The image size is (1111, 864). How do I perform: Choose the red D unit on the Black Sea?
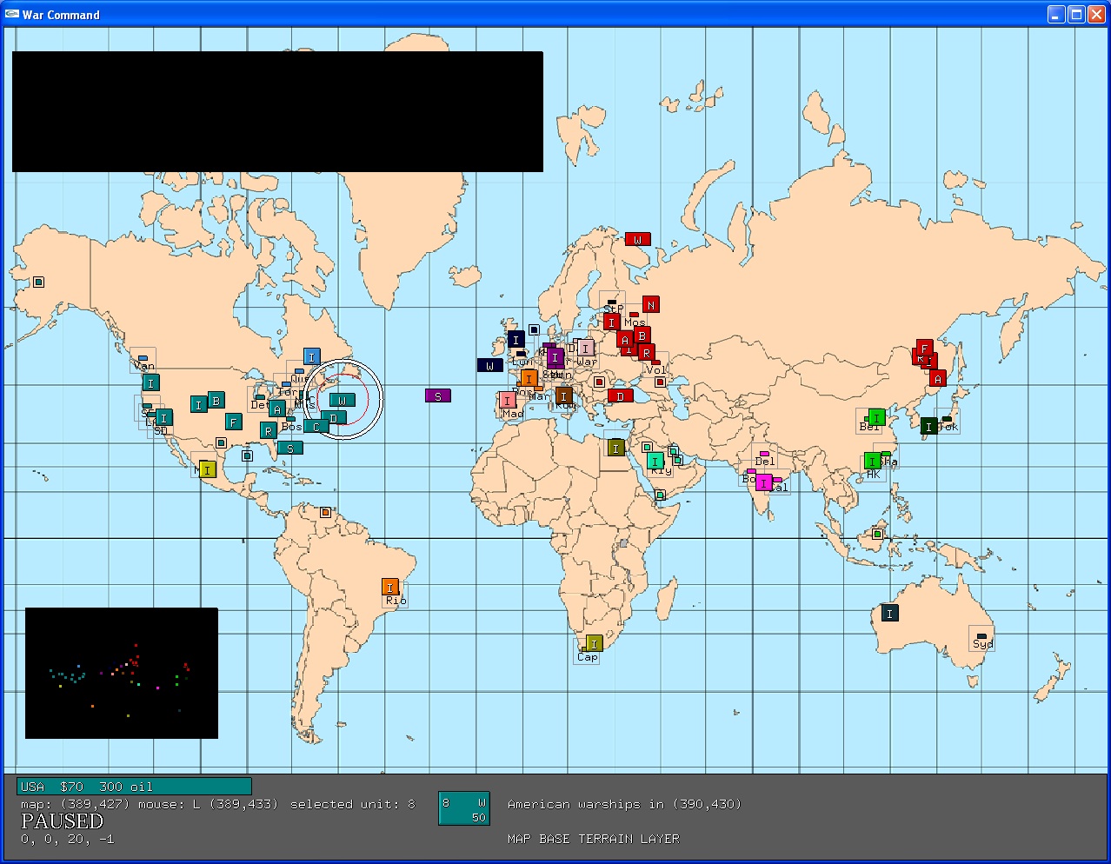click(620, 395)
